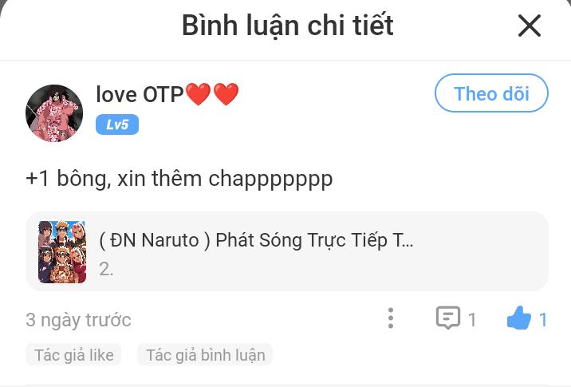Tap the reply count beside comment icon

click(472, 320)
